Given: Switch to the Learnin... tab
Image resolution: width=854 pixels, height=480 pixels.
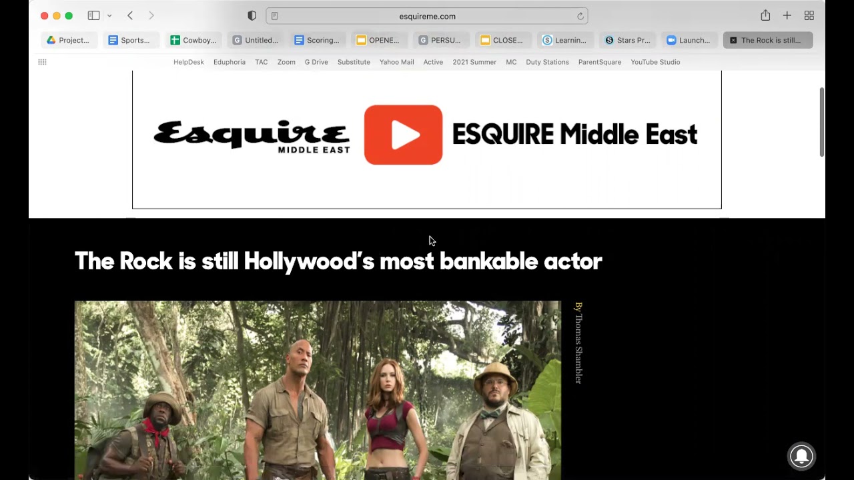Looking at the screenshot, I should click(565, 40).
